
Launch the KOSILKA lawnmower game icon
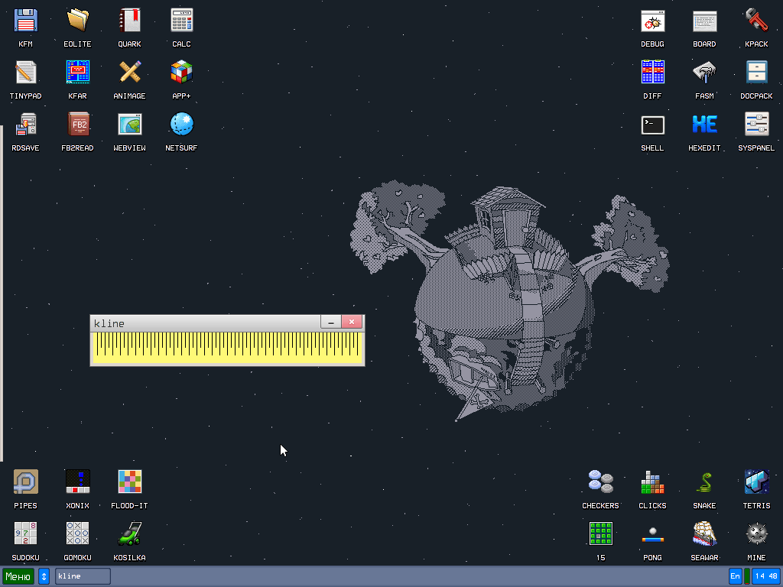point(129,534)
